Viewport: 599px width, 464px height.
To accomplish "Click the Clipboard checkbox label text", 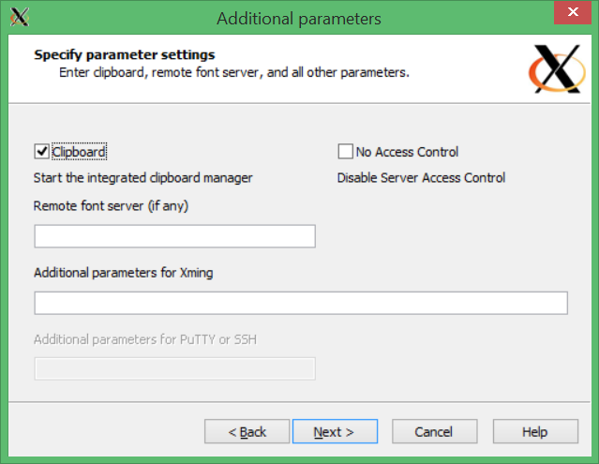I will tap(79, 152).
